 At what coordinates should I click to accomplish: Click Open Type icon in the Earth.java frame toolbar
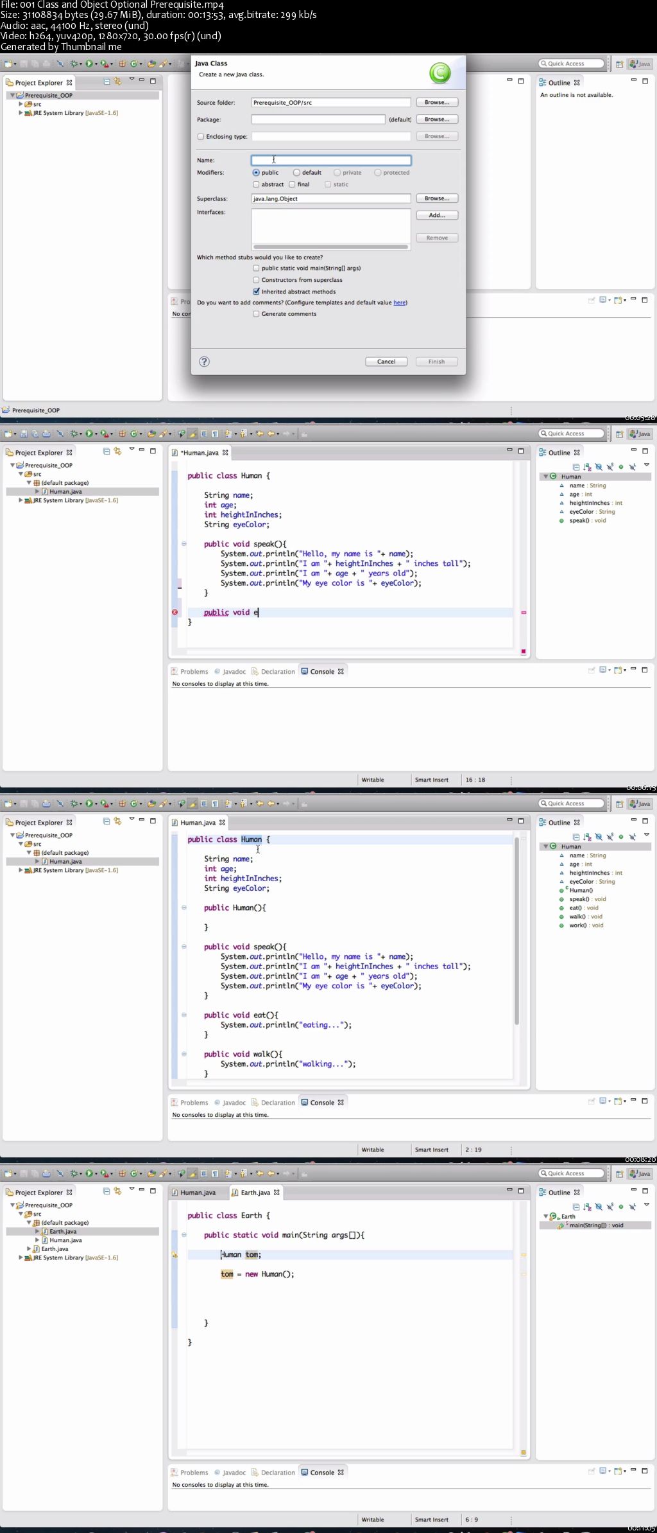(x=151, y=1173)
